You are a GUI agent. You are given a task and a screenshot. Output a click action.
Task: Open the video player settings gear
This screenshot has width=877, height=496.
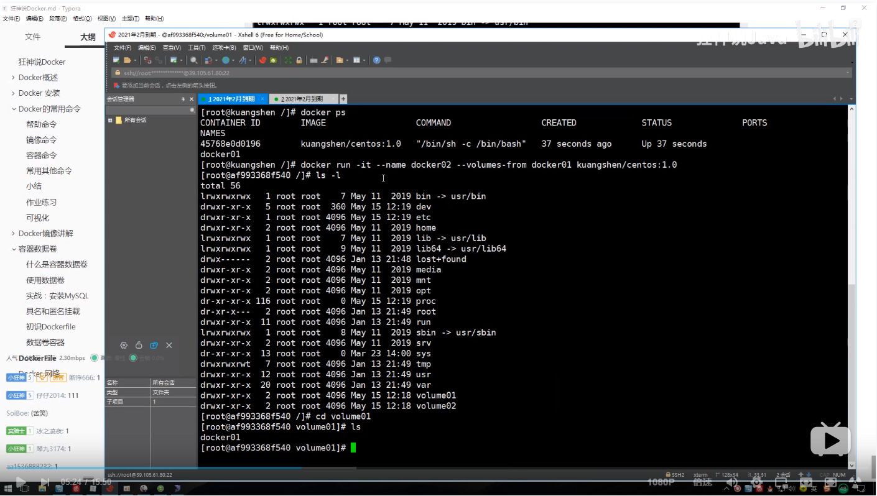click(x=757, y=482)
